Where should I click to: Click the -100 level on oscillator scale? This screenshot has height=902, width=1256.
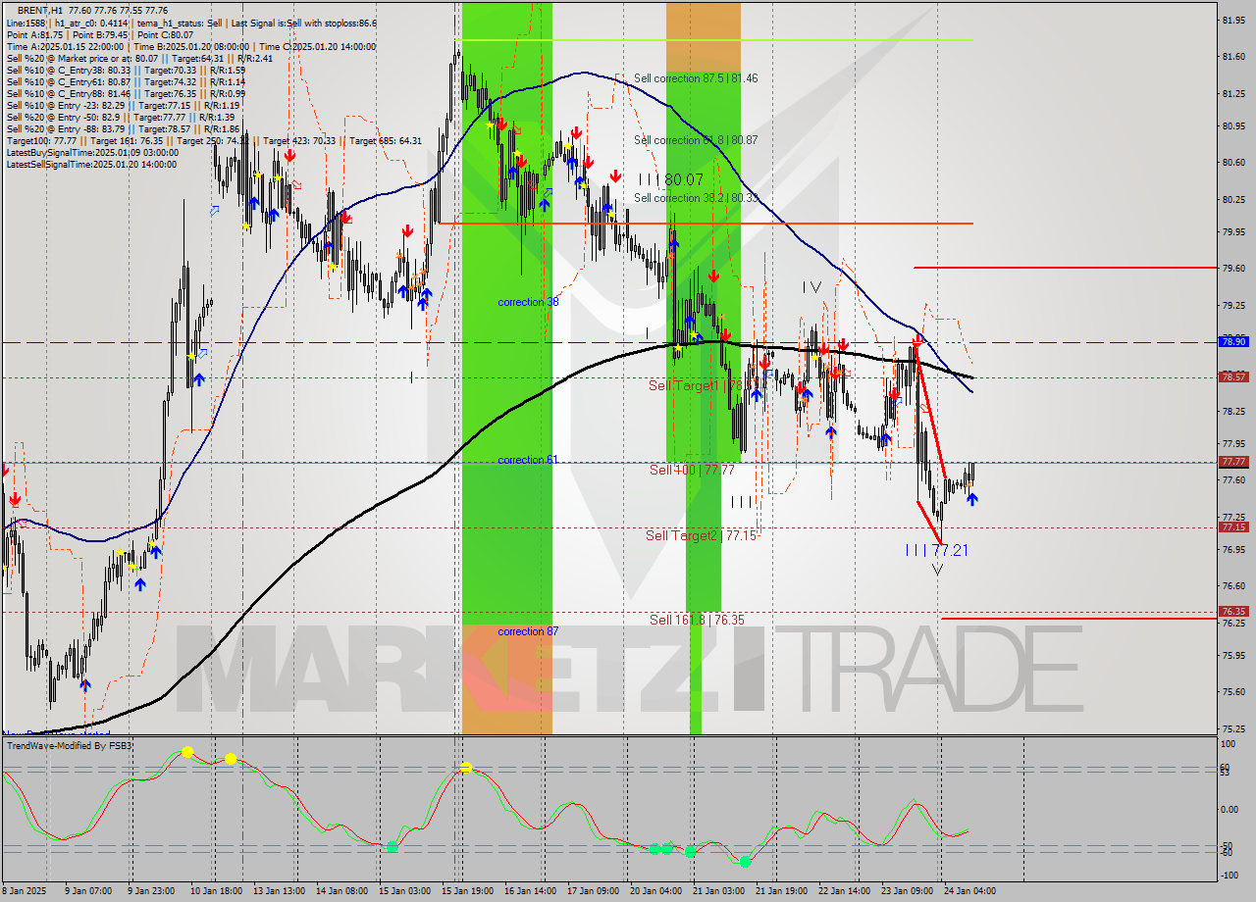pos(1229,875)
